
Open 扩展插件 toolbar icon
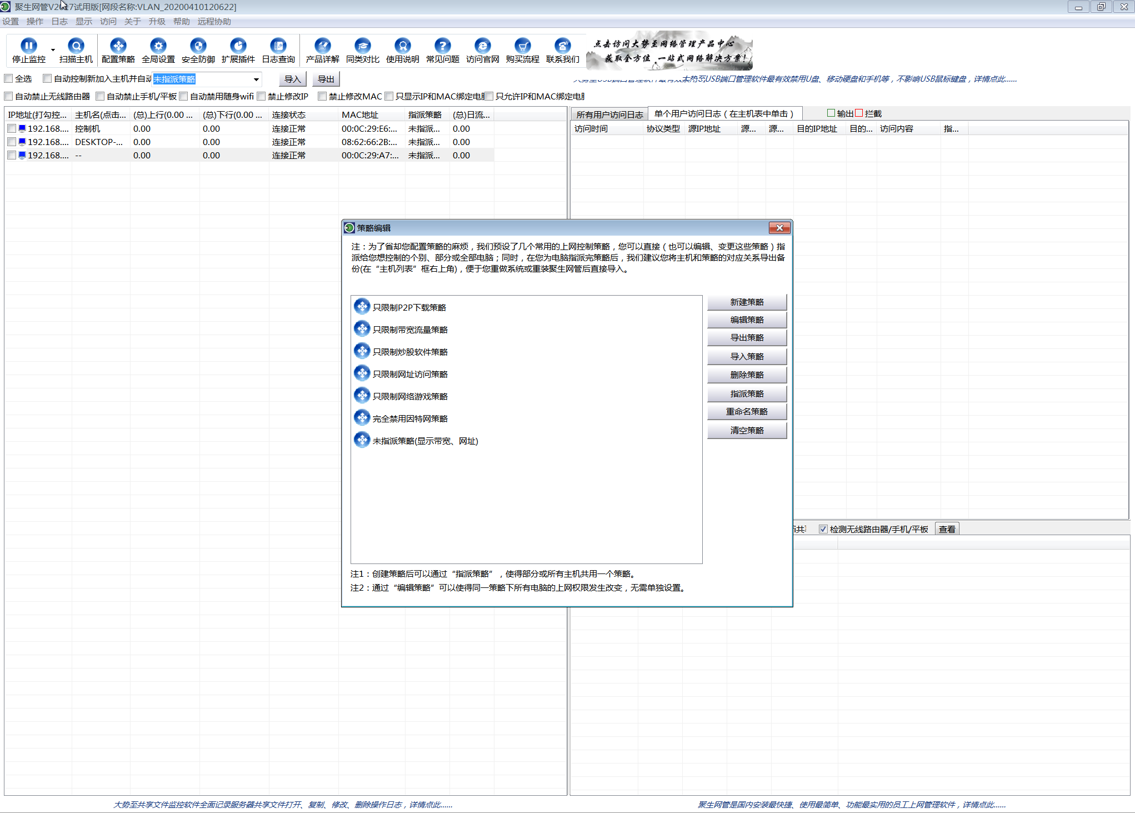238,46
